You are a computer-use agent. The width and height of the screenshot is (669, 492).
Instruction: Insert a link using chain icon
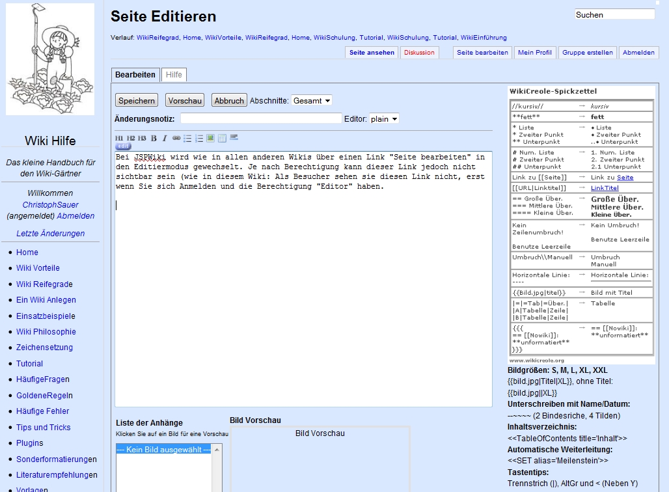point(176,138)
